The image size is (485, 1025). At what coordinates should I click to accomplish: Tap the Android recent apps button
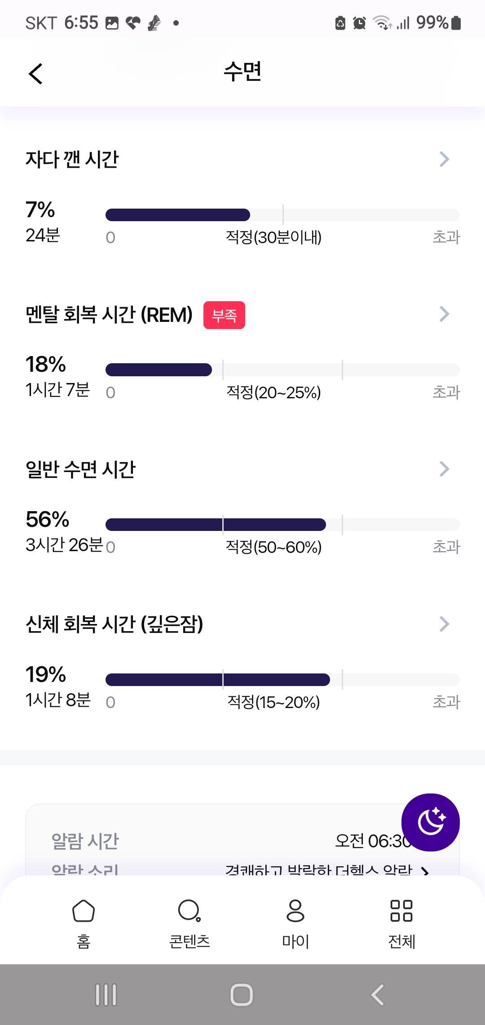pos(106,994)
